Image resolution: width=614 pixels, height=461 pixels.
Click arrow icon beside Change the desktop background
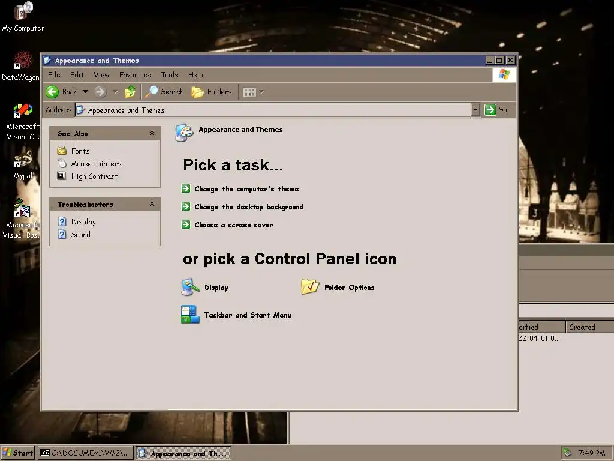[186, 206]
